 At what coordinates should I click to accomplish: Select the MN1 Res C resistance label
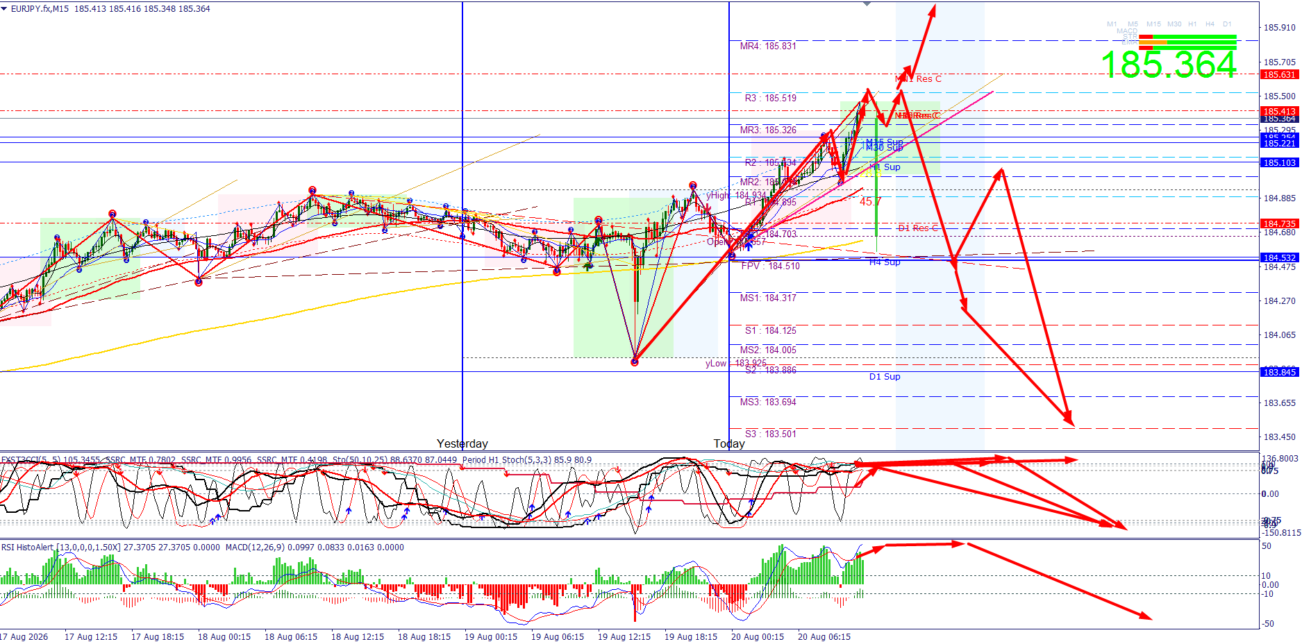pyautogui.click(x=919, y=79)
